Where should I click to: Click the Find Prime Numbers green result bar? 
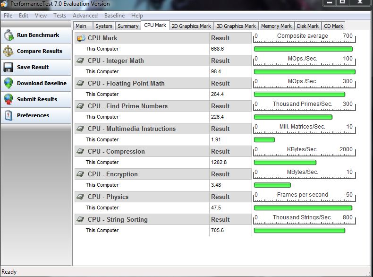[x=293, y=117]
